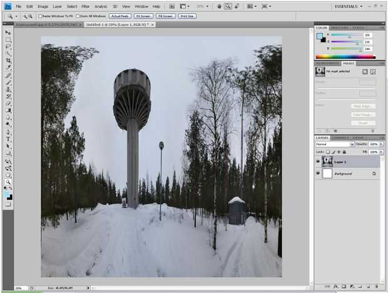Open the Opacity slider arrow in Layers panel
388x293 pixels.
[381, 144]
